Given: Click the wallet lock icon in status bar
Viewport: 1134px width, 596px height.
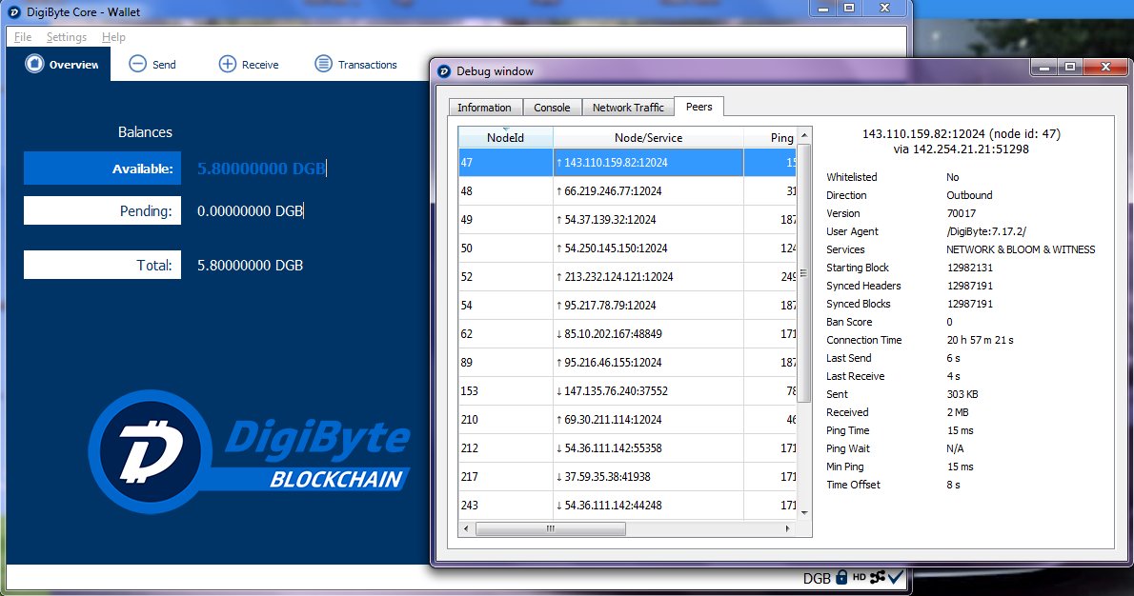Looking at the screenshot, I should pos(841,577).
